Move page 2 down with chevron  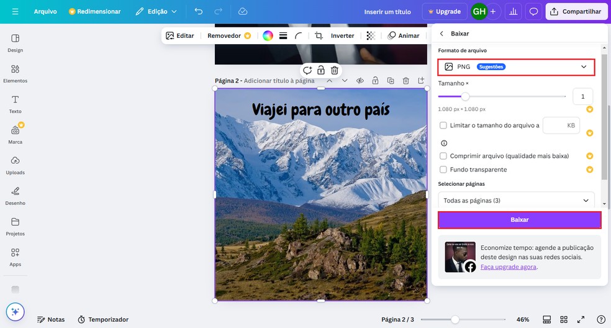(345, 81)
